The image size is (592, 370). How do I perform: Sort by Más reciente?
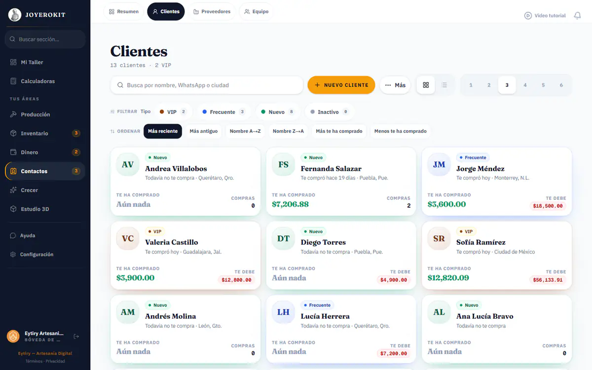pyautogui.click(x=163, y=131)
